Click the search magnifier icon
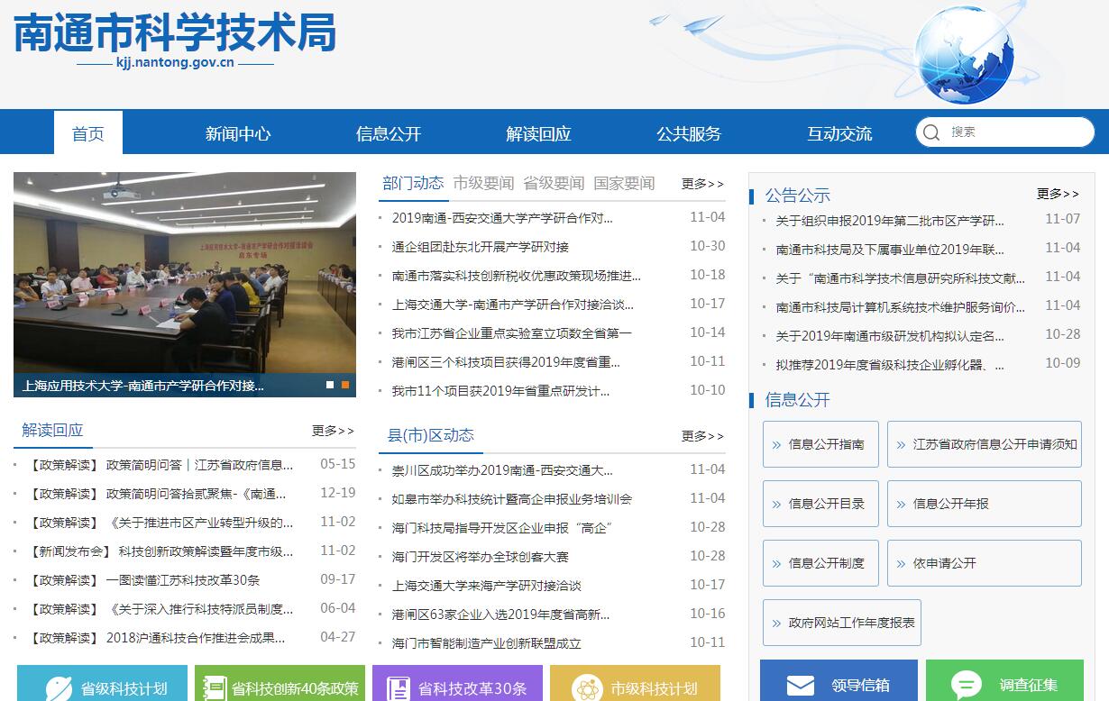This screenshot has height=701, width=1109. 931,132
